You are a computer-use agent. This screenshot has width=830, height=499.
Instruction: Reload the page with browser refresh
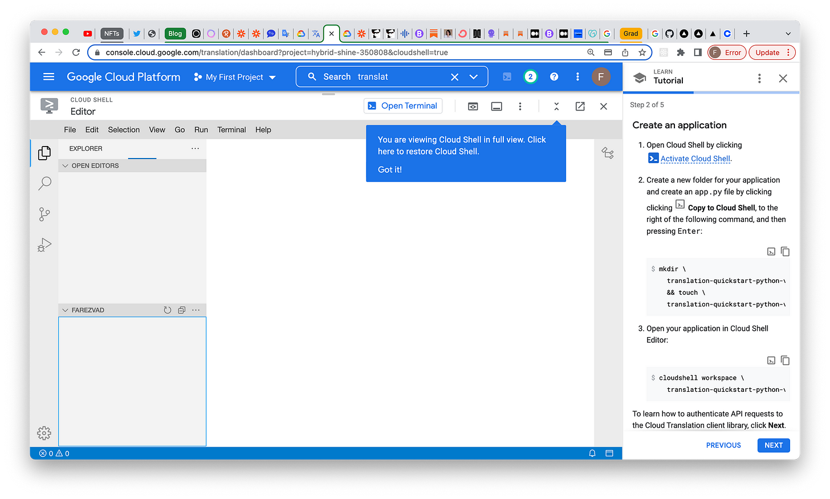tap(76, 52)
